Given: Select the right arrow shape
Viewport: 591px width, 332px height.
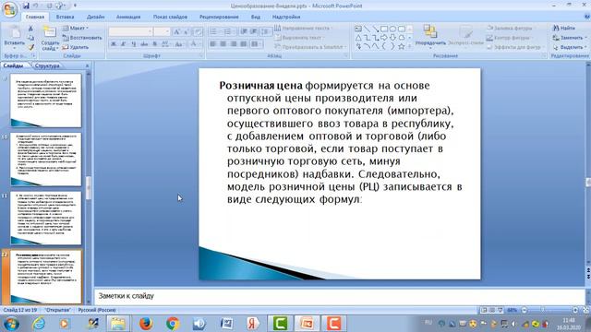Looking at the screenshot, I should pyautogui.click(x=384, y=38).
